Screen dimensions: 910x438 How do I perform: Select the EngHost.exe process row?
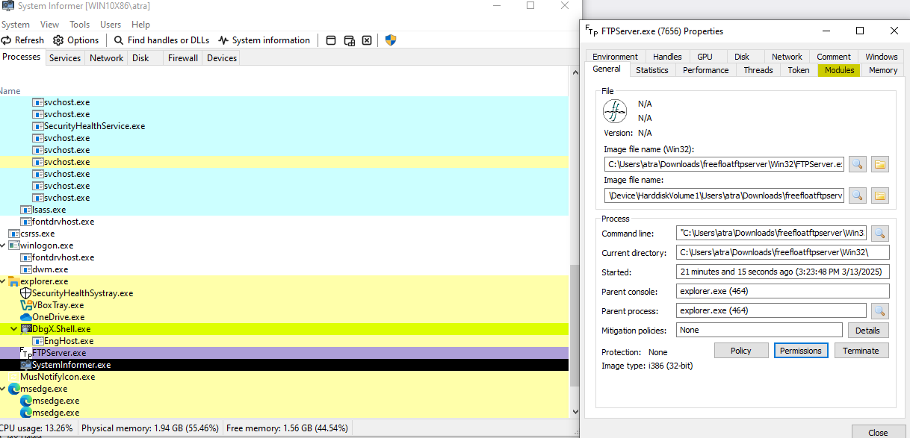[284, 341]
